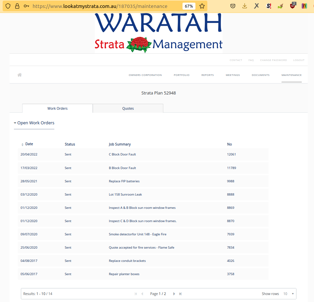Image resolution: width=314 pixels, height=302 pixels.
Task: Click the Waratah Strata Management logo
Action: (158, 33)
